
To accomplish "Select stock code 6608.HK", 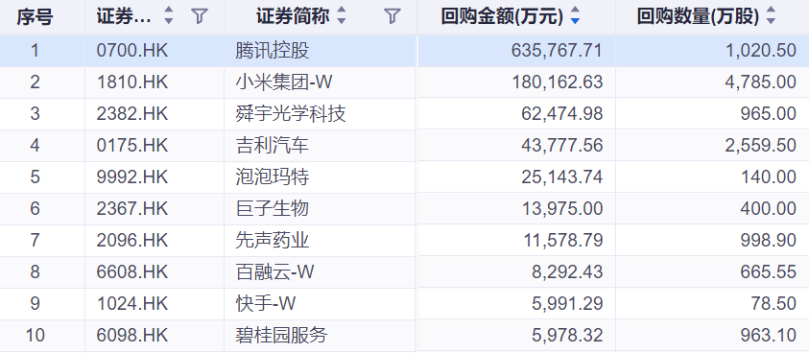I will coord(132,271).
